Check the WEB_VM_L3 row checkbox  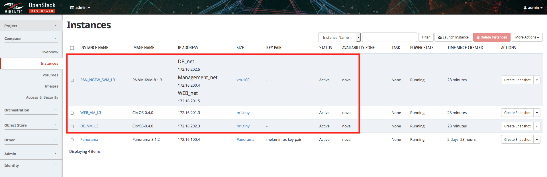[x=72, y=113]
